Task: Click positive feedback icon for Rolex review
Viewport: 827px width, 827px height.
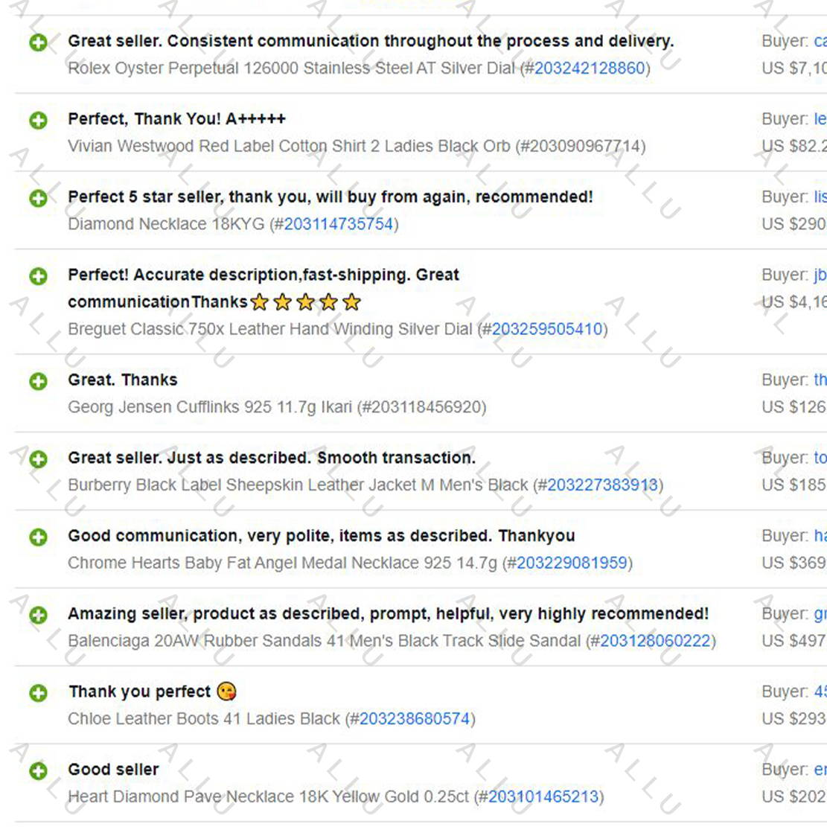Action: coord(38,42)
